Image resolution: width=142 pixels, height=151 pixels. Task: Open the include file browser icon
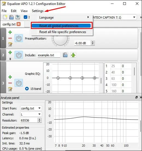pyautogui.click(x=65, y=55)
